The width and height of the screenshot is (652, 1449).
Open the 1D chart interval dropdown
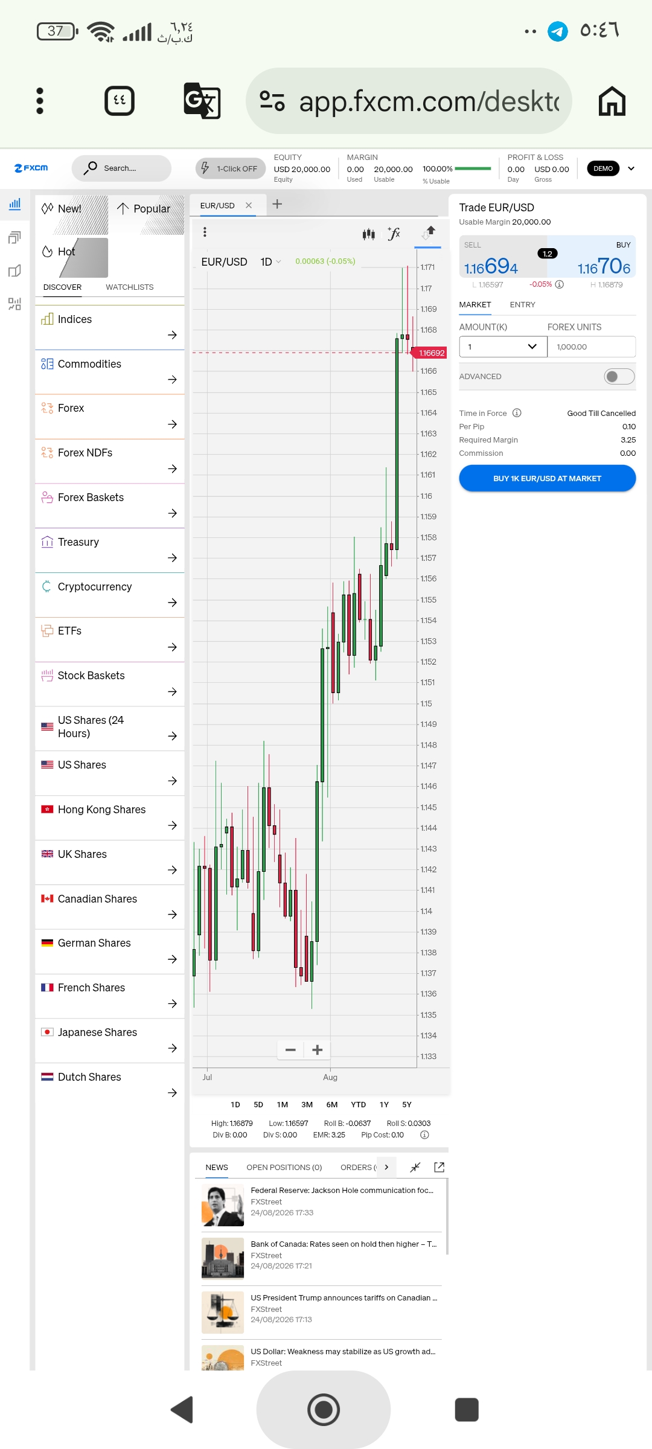[x=270, y=261]
